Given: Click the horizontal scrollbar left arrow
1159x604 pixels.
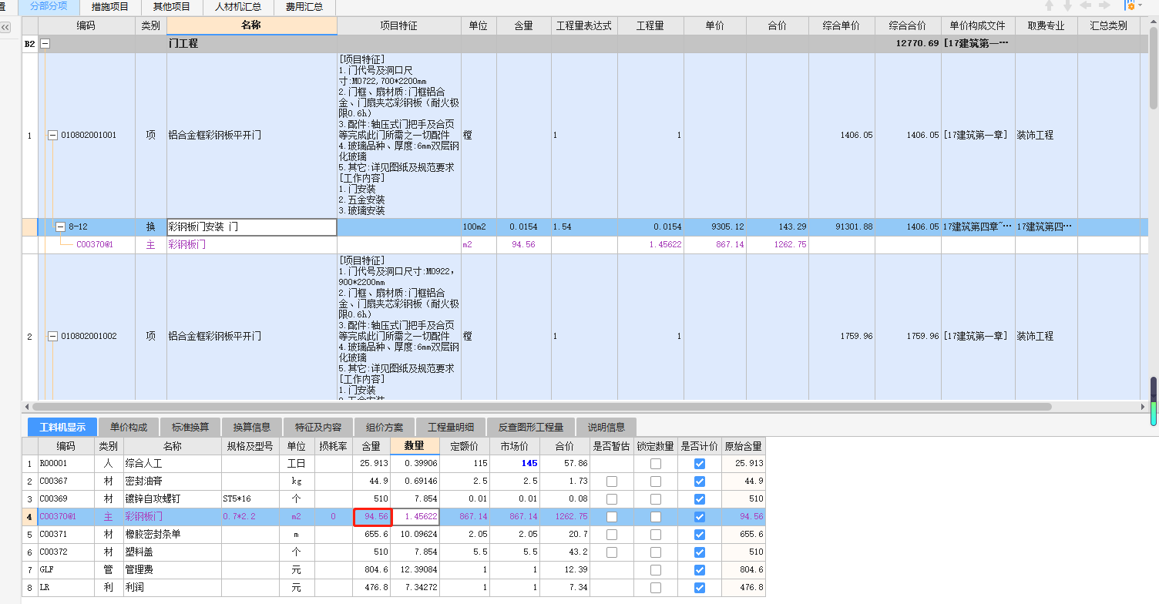Looking at the screenshot, I should (x=27, y=406).
